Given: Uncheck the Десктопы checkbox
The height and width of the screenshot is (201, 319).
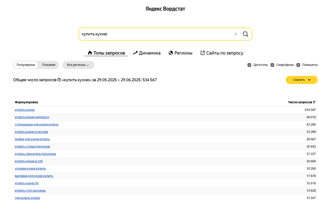Looking at the screenshot, I should click(x=249, y=65).
